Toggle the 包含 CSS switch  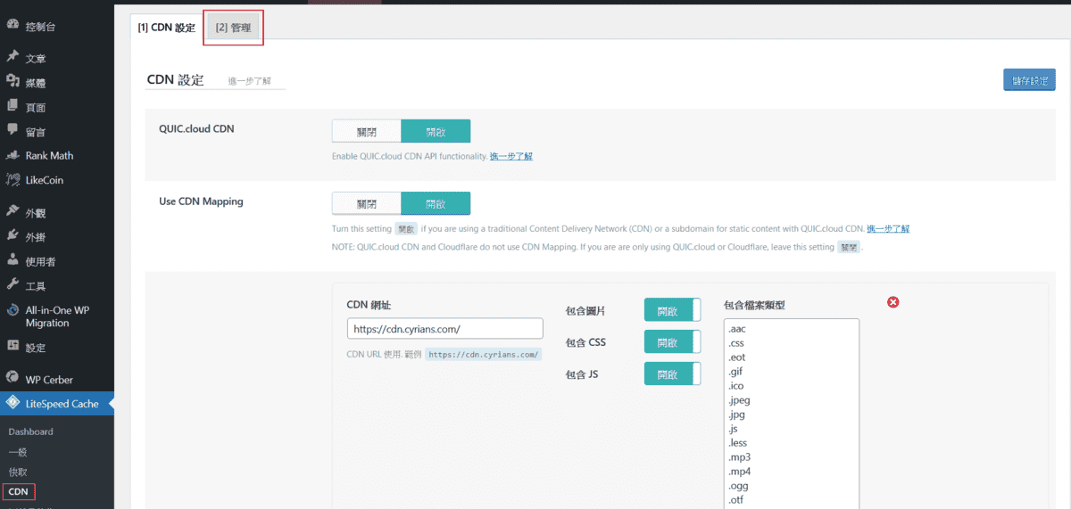pyautogui.click(x=672, y=342)
